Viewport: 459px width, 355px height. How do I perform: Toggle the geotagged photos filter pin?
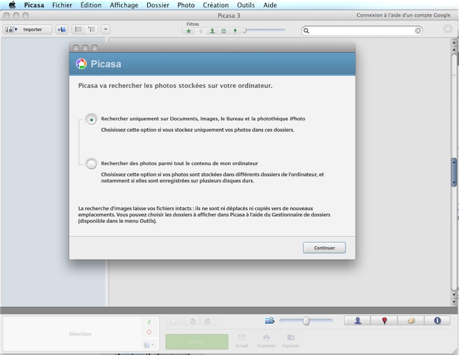[235, 31]
